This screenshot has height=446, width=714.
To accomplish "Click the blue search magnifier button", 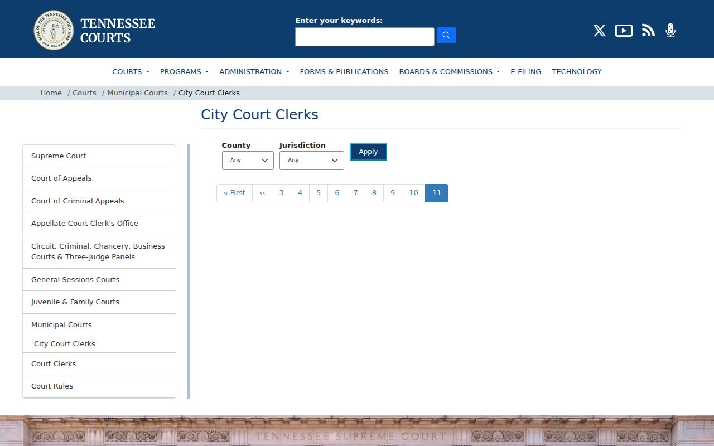I will click(446, 35).
